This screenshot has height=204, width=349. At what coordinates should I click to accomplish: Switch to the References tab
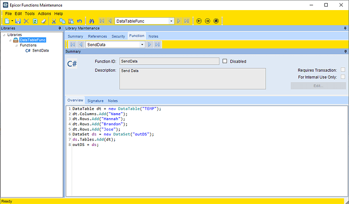[x=97, y=36]
